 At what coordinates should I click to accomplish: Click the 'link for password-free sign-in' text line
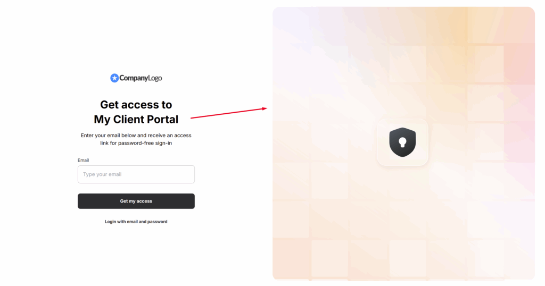tap(136, 143)
